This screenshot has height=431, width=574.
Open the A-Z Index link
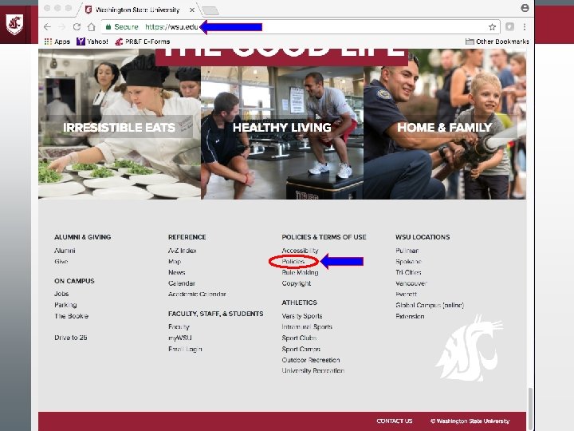pos(183,251)
